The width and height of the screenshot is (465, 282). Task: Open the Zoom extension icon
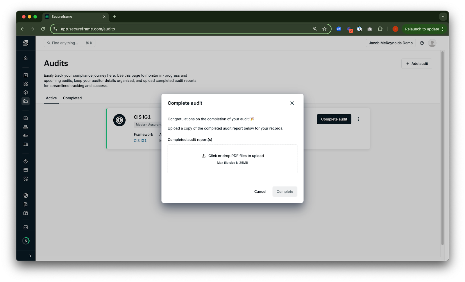pyautogui.click(x=339, y=29)
